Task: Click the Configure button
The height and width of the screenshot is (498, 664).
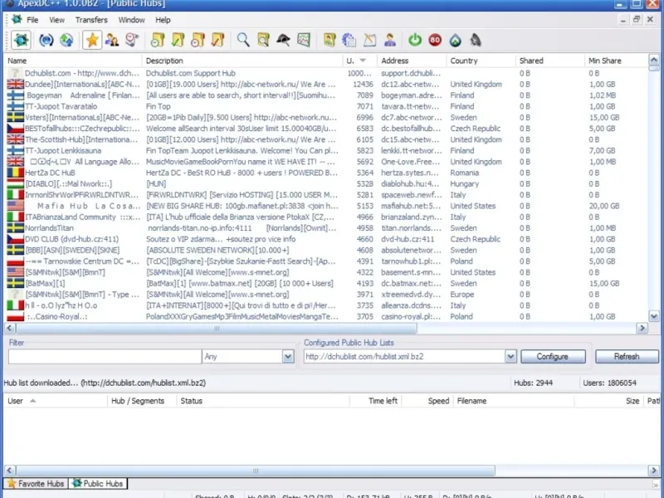Action: click(x=553, y=357)
